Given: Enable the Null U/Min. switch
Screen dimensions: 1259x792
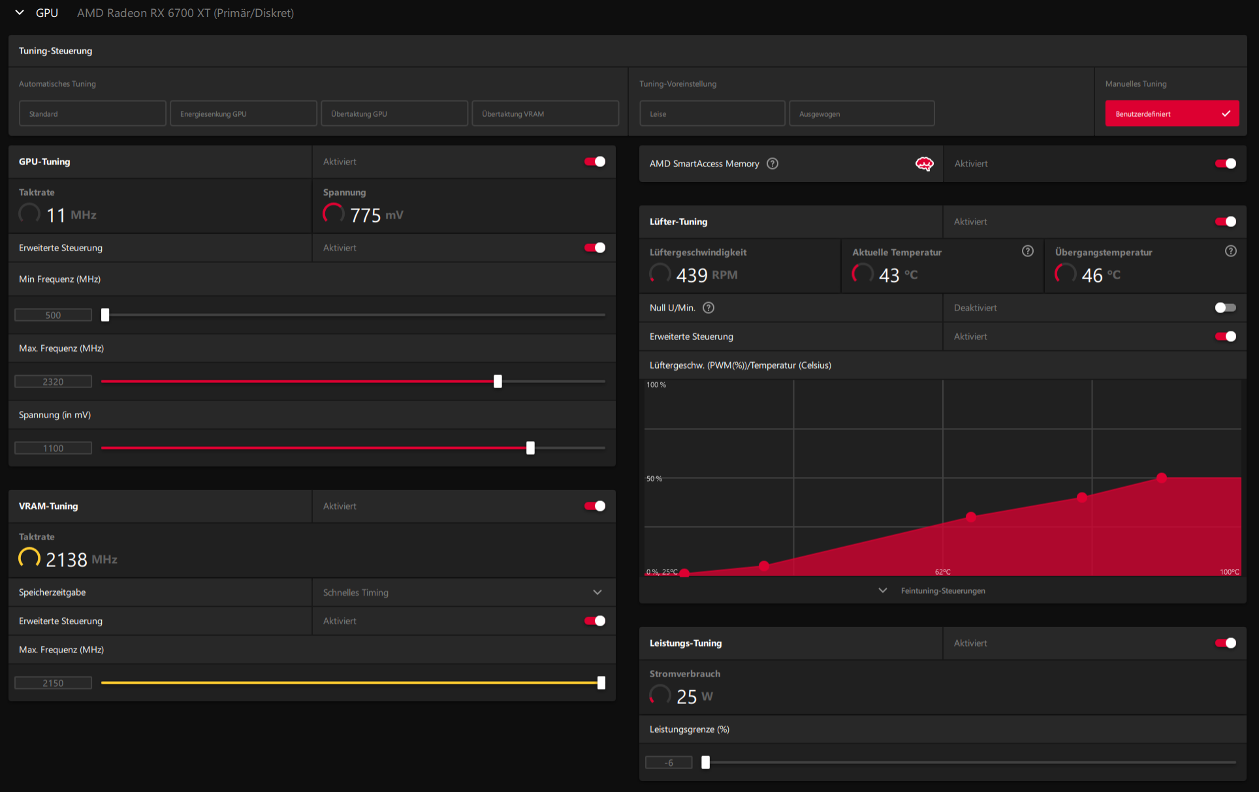Looking at the screenshot, I should (1226, 308).
